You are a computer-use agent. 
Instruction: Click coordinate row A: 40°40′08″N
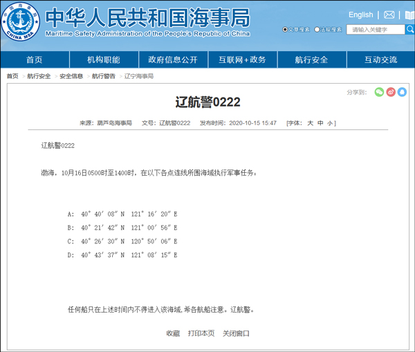[x=122, y=214]
